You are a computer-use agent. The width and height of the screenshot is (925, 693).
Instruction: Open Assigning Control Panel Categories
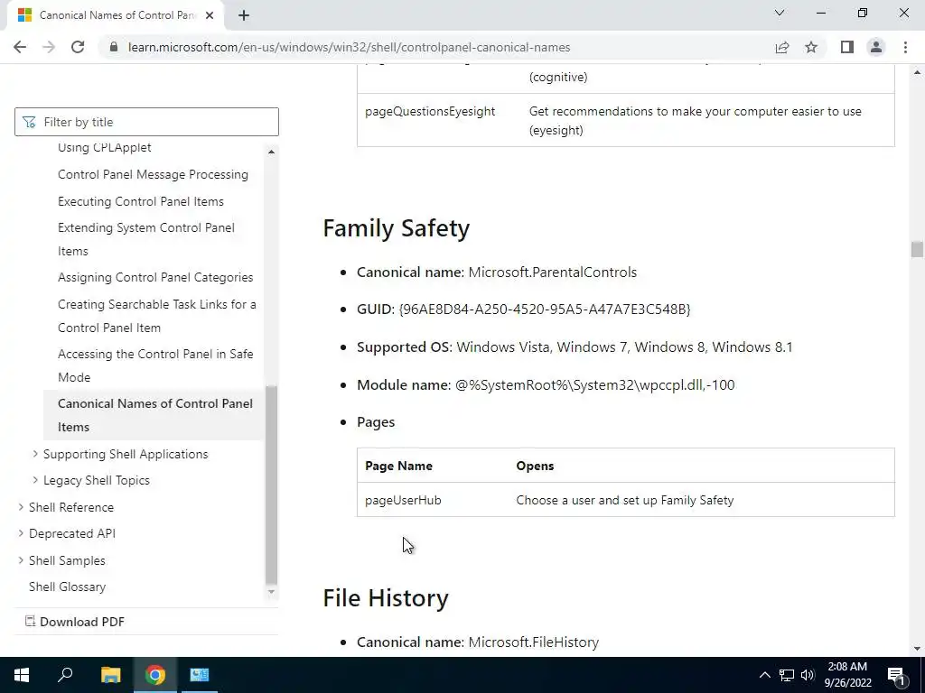155,278
